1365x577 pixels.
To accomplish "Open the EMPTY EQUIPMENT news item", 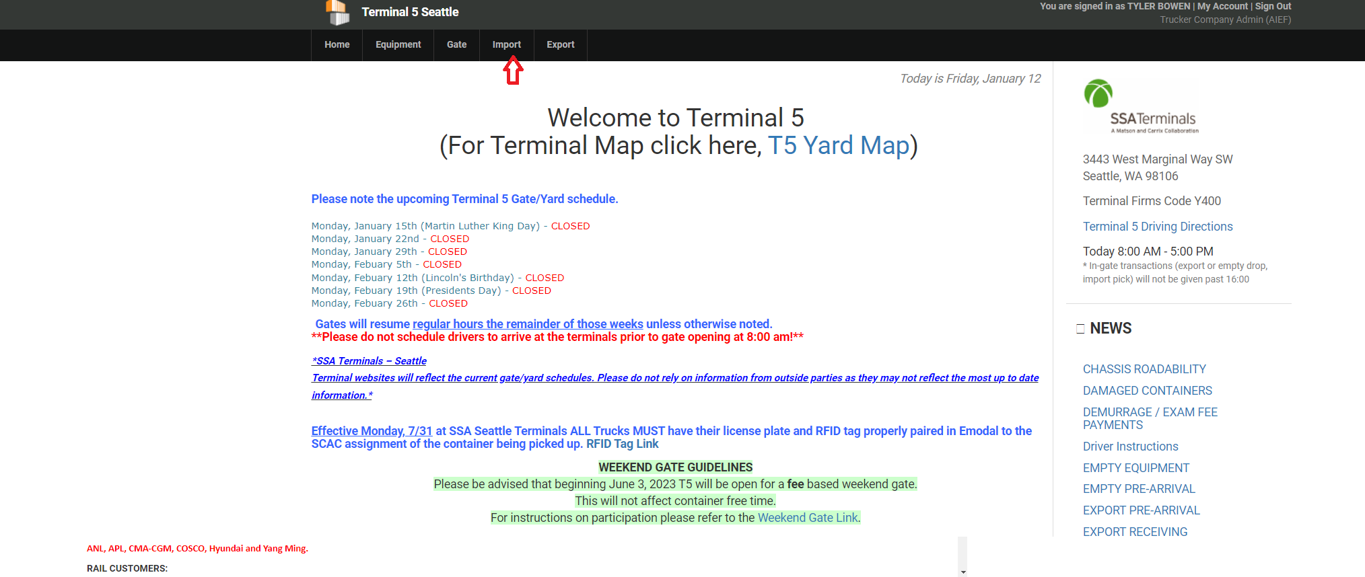I will [x=1135, y=468].
